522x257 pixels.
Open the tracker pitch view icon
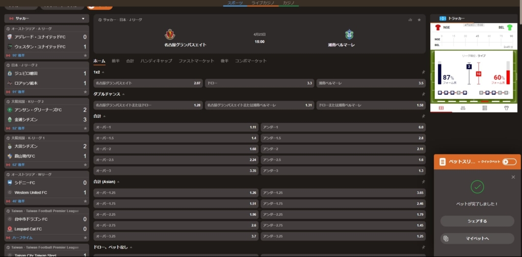[441, 108]
